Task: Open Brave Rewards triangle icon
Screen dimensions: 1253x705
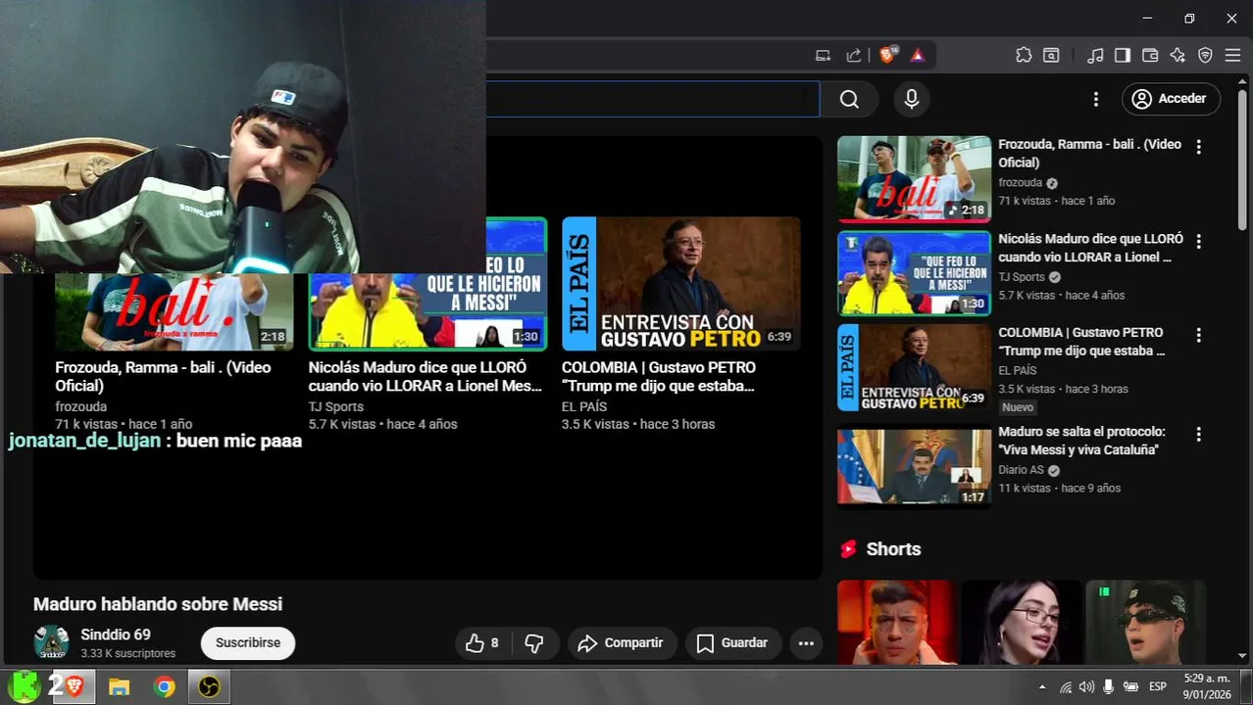Action: pos(918,56)
